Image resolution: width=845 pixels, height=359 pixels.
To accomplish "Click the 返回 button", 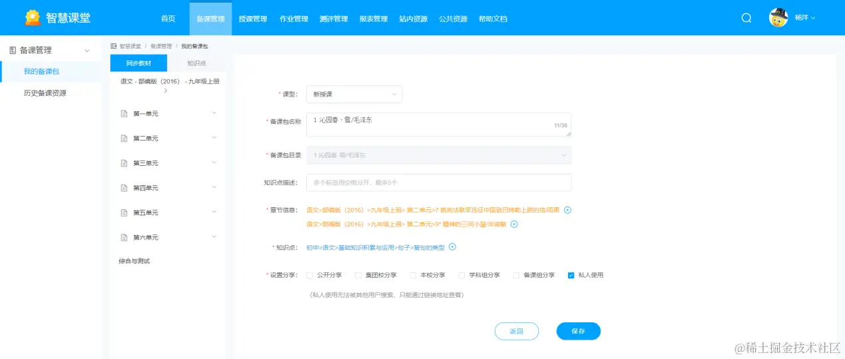I will 516,331.
